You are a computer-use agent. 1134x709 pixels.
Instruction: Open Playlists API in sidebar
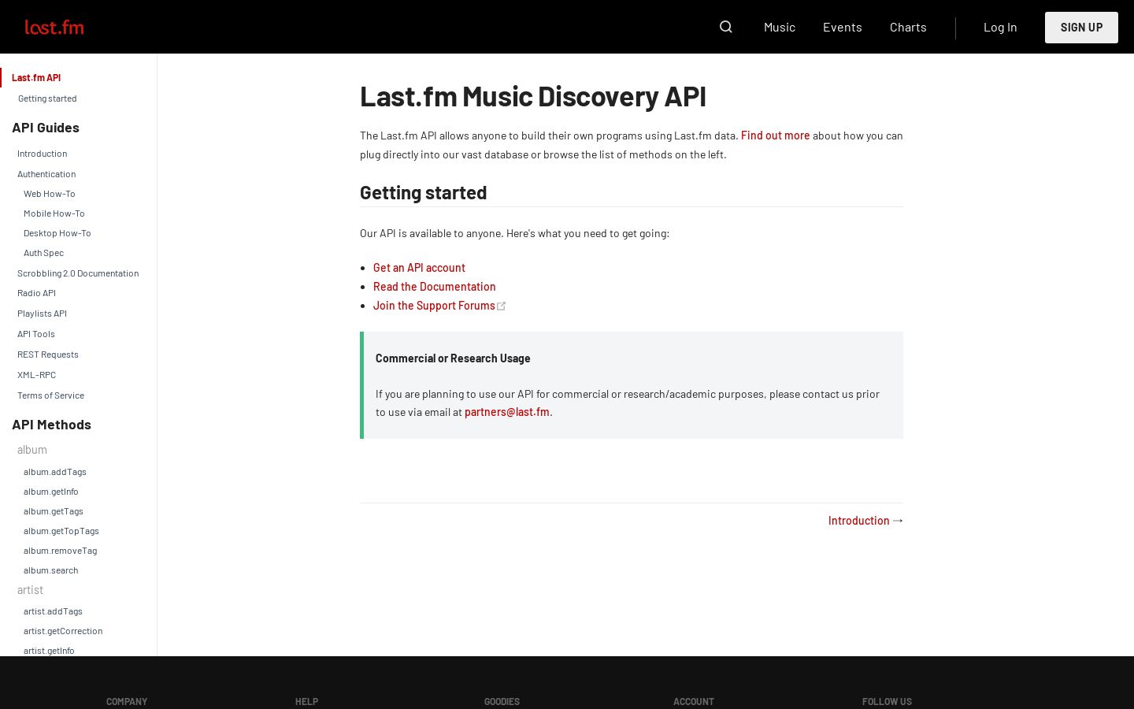(x=42, y=314)
